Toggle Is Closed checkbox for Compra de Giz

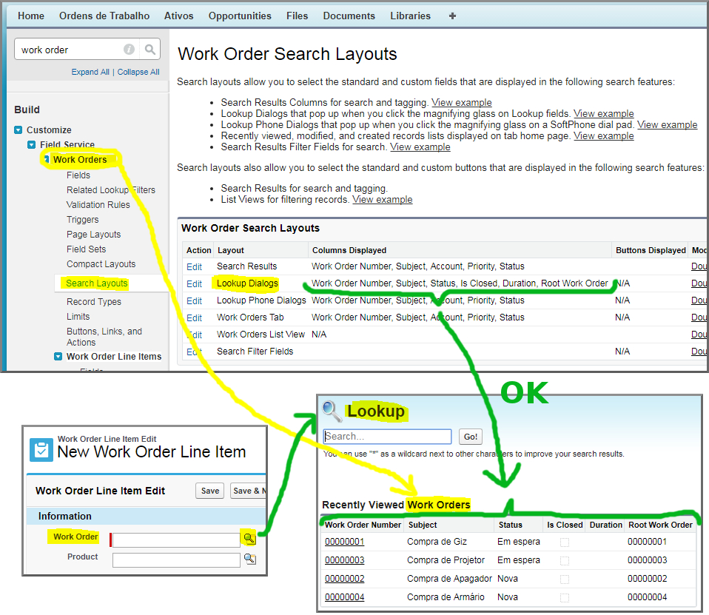[565, 542]
